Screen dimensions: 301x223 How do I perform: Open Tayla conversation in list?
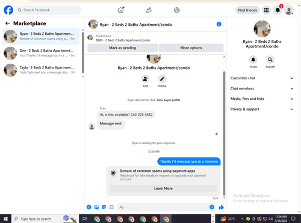[x=41, y=70]
